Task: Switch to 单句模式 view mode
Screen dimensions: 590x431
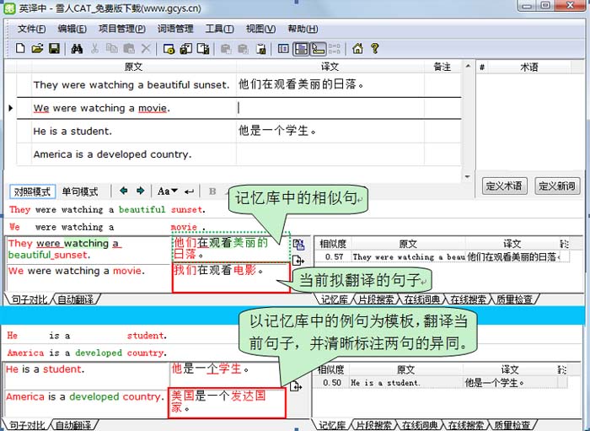Action: click(80, 191)
